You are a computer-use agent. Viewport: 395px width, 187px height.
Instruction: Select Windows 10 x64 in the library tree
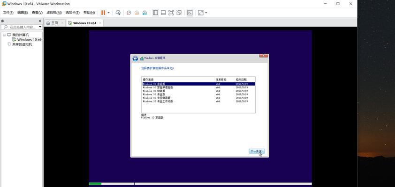[30, 40]
